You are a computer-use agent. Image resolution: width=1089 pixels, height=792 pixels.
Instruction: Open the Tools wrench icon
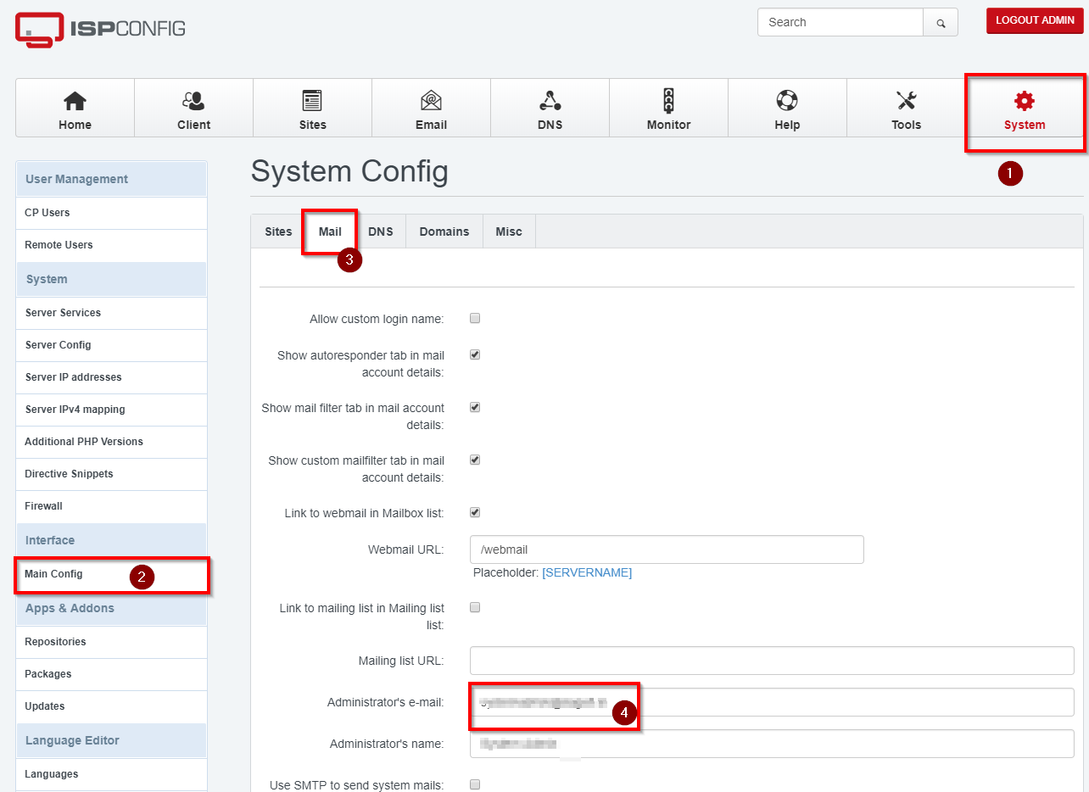pyautogui.click(x=906, y=102)
